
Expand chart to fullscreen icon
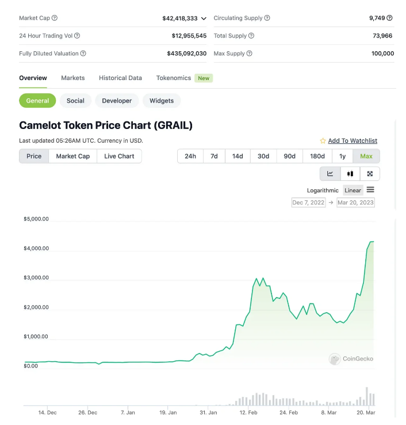click(x=370, y=174)
